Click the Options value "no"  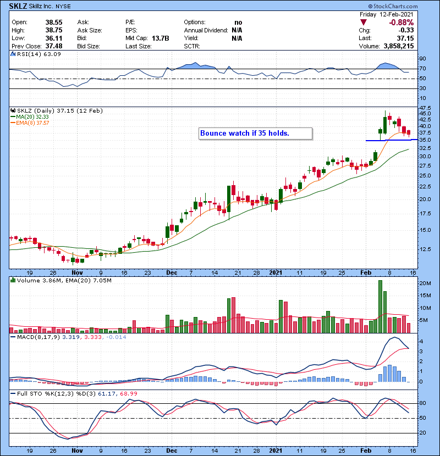pos(238,23)
